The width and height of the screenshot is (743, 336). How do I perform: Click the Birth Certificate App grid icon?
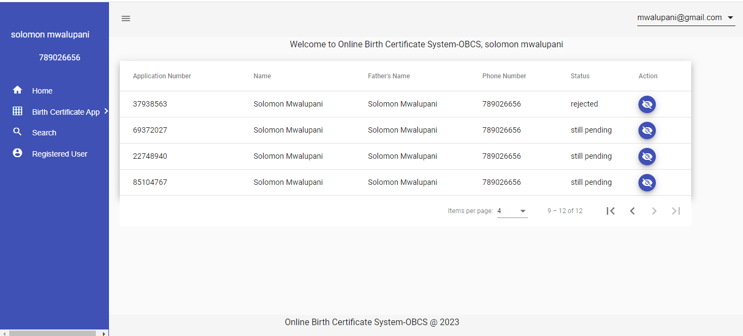point(17,111)
